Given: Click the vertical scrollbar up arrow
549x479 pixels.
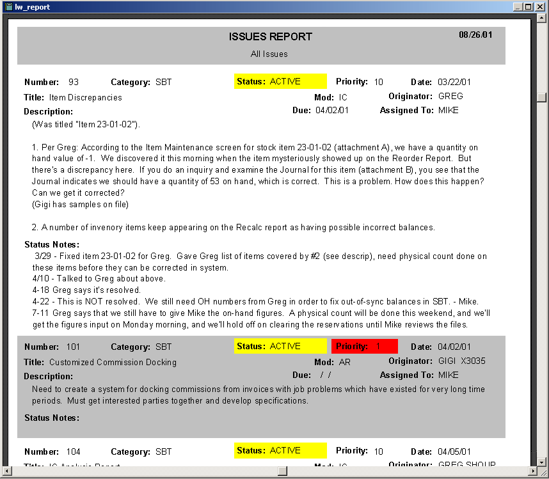Looking at the screenshot, I should pos(541,18).
